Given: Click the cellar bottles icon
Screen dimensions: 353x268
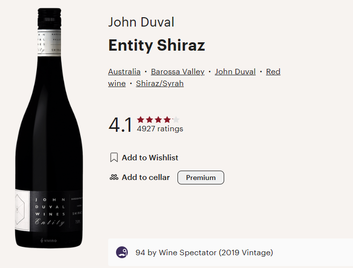Looking at the screenshot, I should tap(114, 178).
